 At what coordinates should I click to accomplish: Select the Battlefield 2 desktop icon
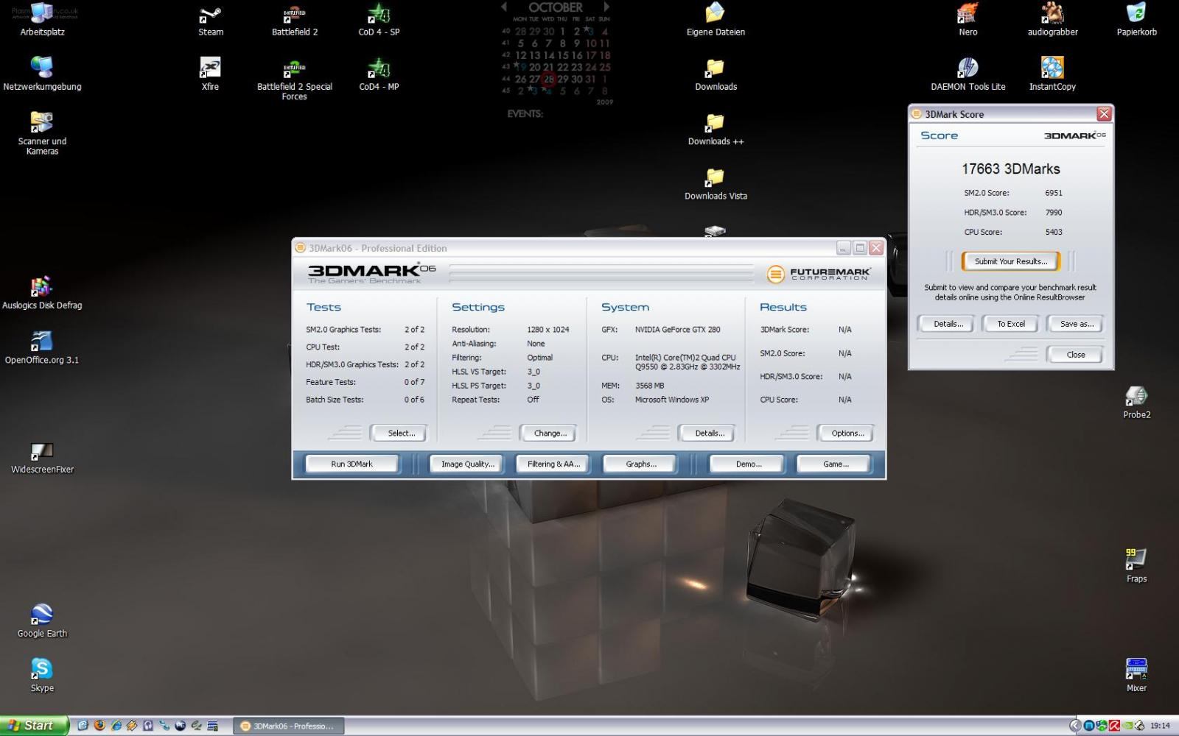pos(295,19)
